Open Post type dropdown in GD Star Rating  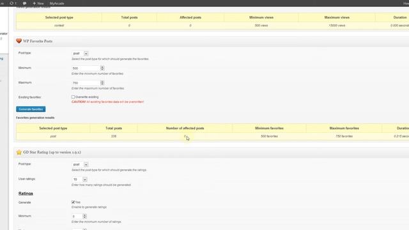pyautogui.click(x=80, y=164)
